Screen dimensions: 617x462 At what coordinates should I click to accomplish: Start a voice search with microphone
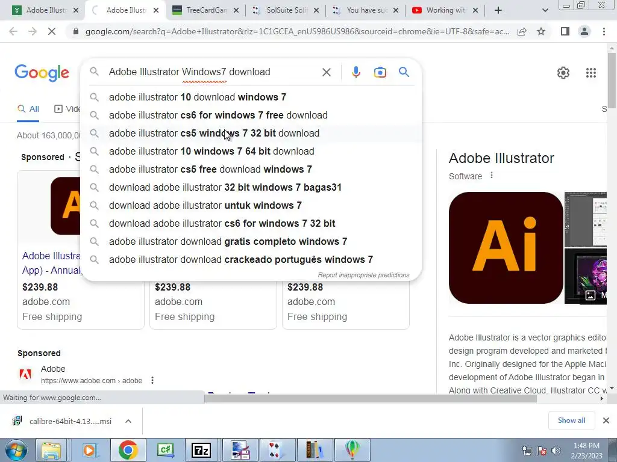[355, 72]
